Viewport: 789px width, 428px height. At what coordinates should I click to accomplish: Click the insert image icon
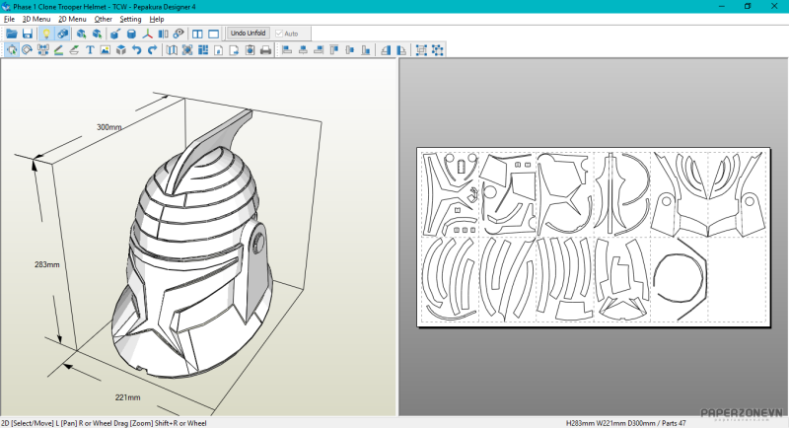click(105, 50)
